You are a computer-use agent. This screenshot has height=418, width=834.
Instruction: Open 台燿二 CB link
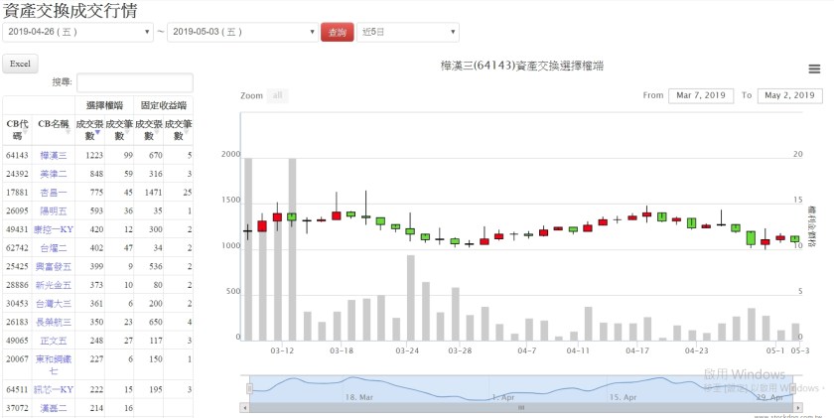coord(54,248)
